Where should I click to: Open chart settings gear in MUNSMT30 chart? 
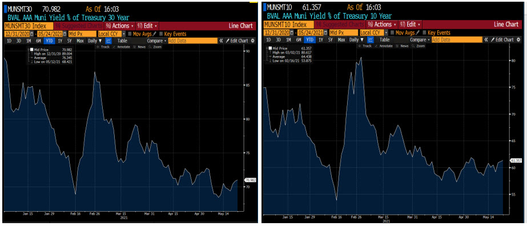253,41
